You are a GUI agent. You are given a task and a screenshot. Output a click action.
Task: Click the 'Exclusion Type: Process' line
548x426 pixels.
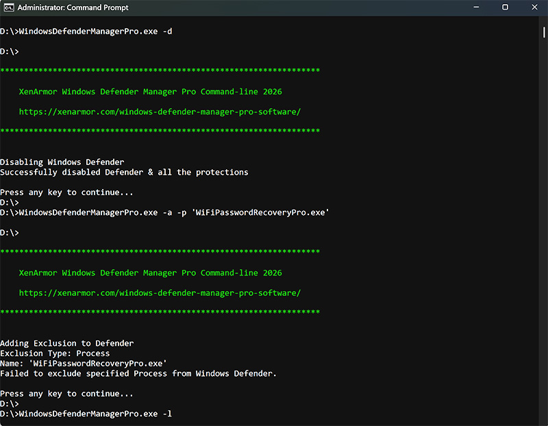(55, 353)
